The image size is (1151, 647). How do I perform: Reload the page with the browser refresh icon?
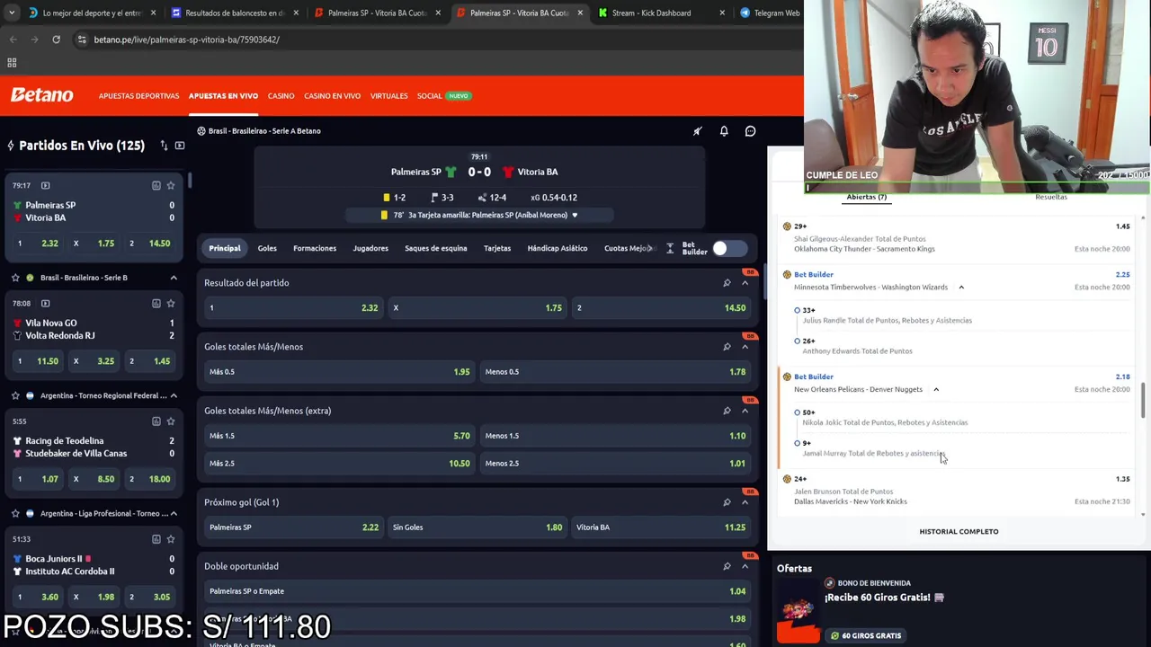(56, 40)
